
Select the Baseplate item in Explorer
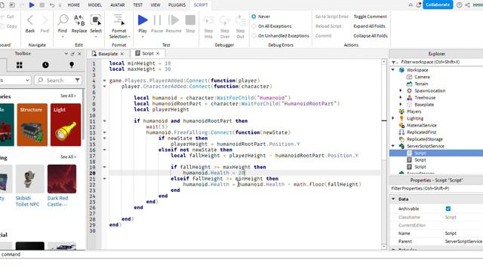[x=424, y=105]
